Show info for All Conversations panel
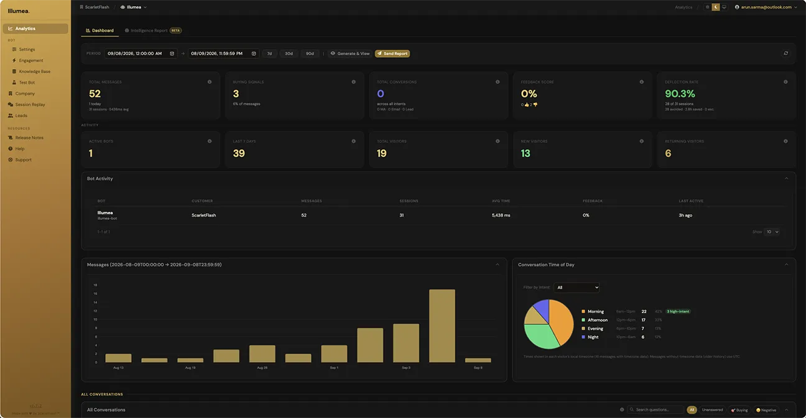The image size is (806, 418). (x=622, y=410)
